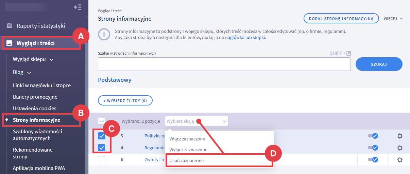Click the Raporty i statystyki clipboard icon
This screenshot has width=410, height=174.
point(10,26)
